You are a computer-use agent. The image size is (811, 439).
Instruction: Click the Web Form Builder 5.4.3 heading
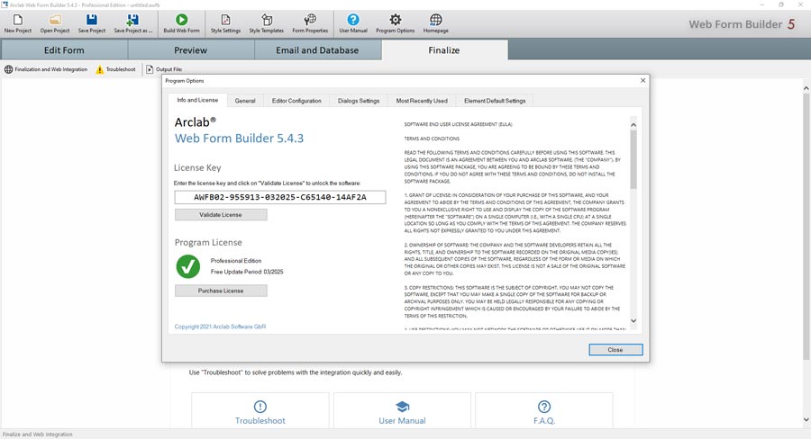click(x=239, y=139)
